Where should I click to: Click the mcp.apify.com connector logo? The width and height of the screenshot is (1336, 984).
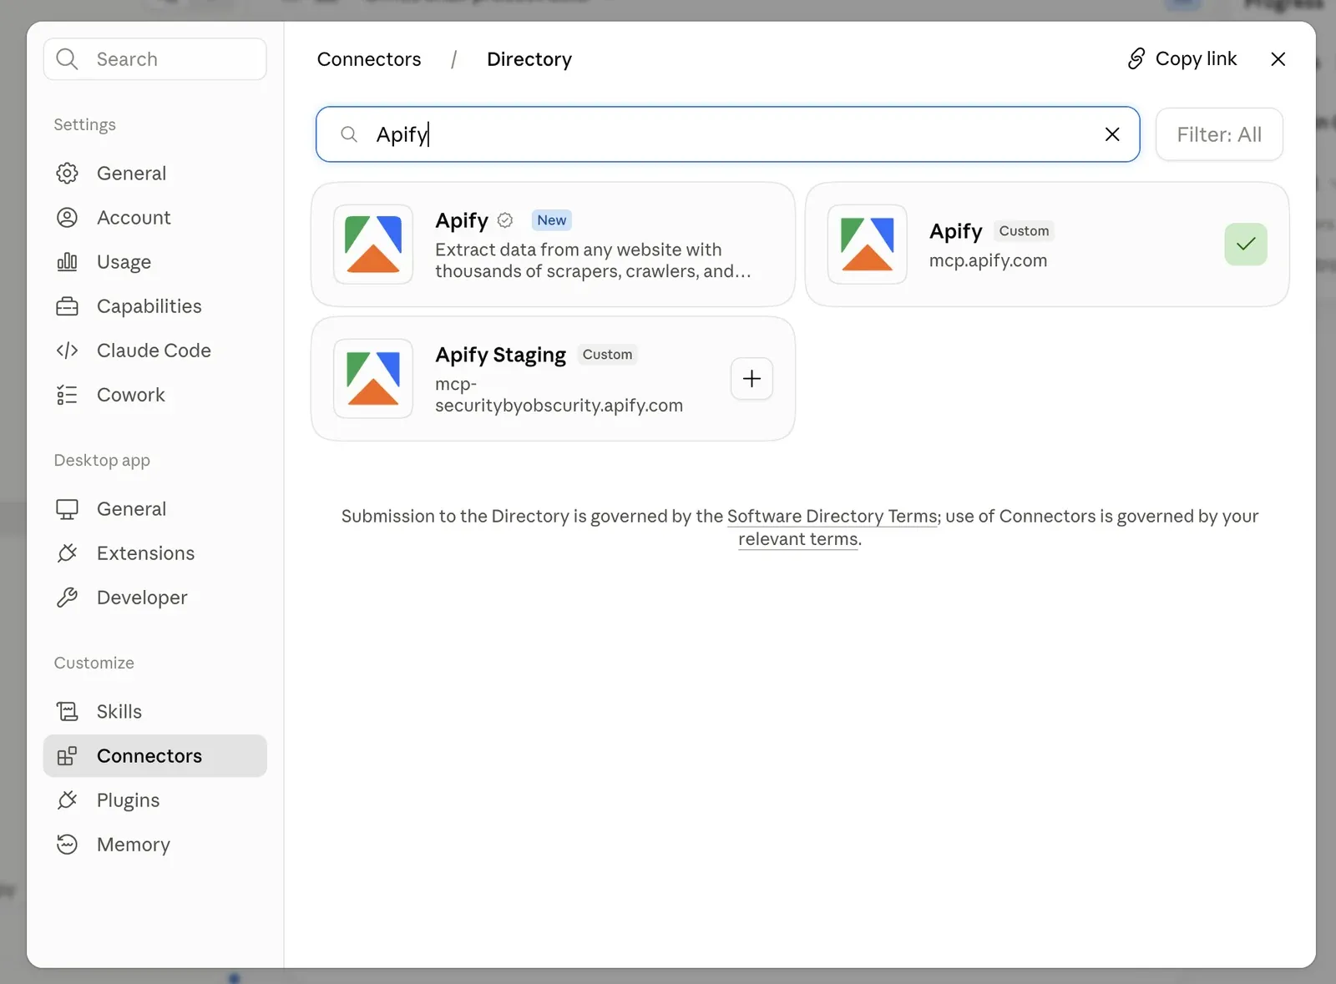tap(868, 245)
